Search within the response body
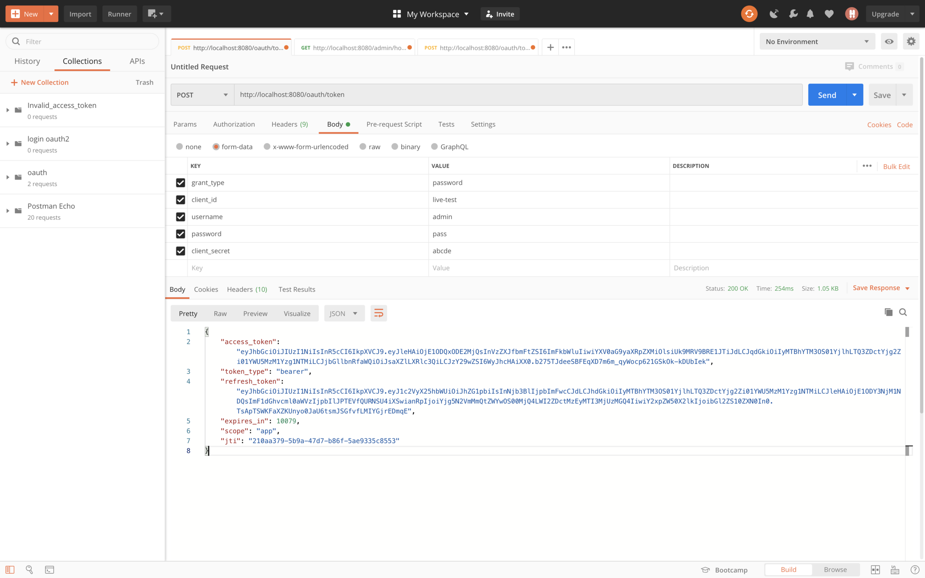 click(x=903, y=312)
